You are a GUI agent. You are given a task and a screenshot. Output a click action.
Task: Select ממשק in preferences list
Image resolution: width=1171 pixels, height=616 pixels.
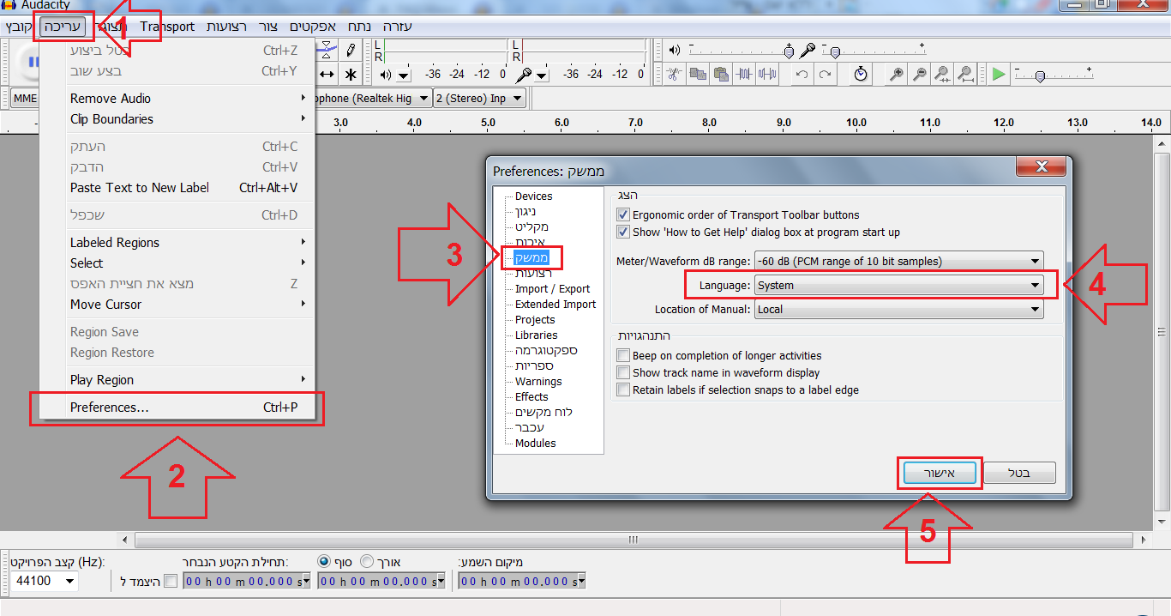click(531, 257)
